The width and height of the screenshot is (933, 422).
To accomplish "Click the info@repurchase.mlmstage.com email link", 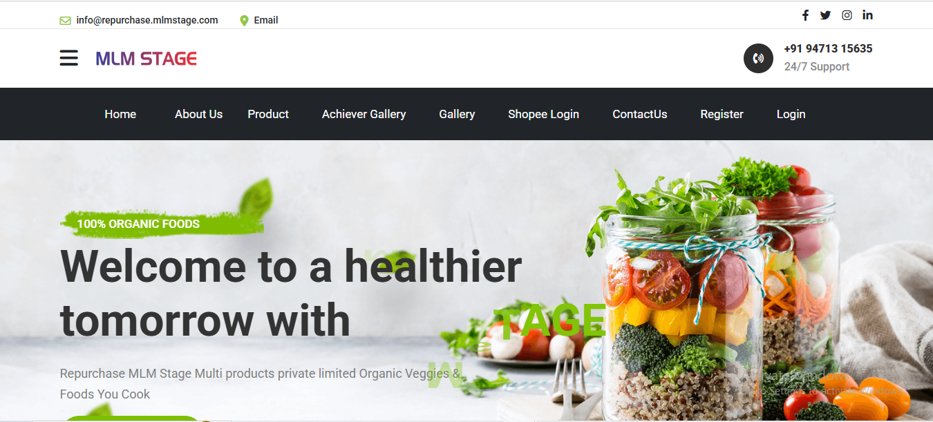I will [147, 20].
